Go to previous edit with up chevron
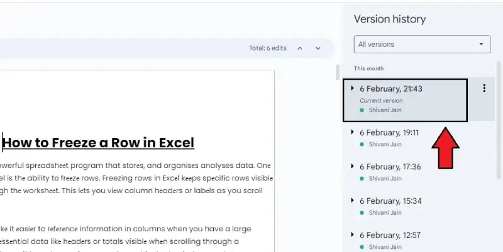 [x=300, y=48]
